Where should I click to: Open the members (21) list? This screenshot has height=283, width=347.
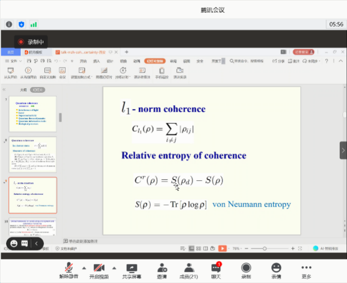click(x=189, y=270)
